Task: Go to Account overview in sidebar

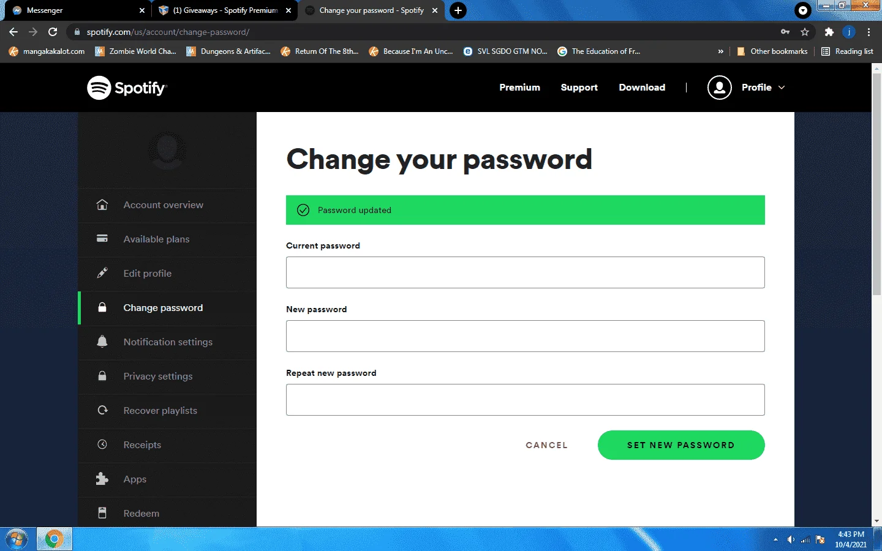Action: tap(164, 205)
